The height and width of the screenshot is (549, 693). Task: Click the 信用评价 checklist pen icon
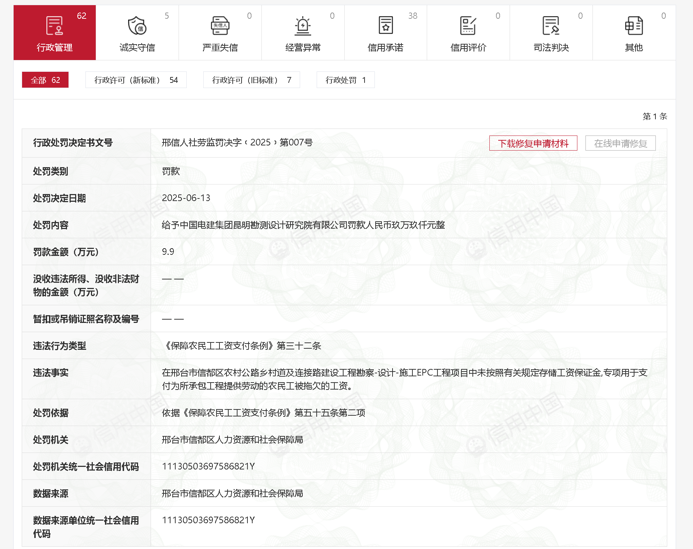point(468,26)
